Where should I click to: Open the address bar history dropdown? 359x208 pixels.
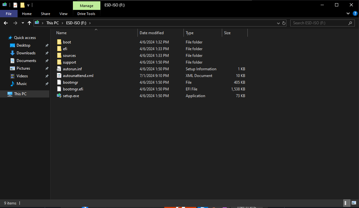[278, 23]
